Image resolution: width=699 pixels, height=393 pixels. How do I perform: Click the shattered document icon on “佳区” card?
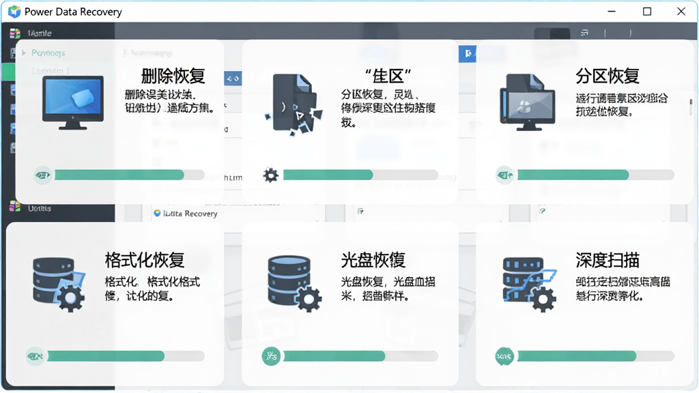click(294, 104)
